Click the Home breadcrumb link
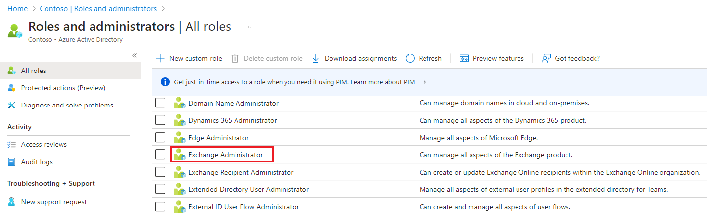The image size is (707, 215). 17,9
